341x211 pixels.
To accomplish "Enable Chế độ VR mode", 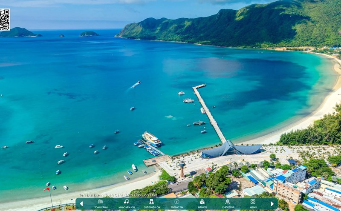I will coord(228,203).
